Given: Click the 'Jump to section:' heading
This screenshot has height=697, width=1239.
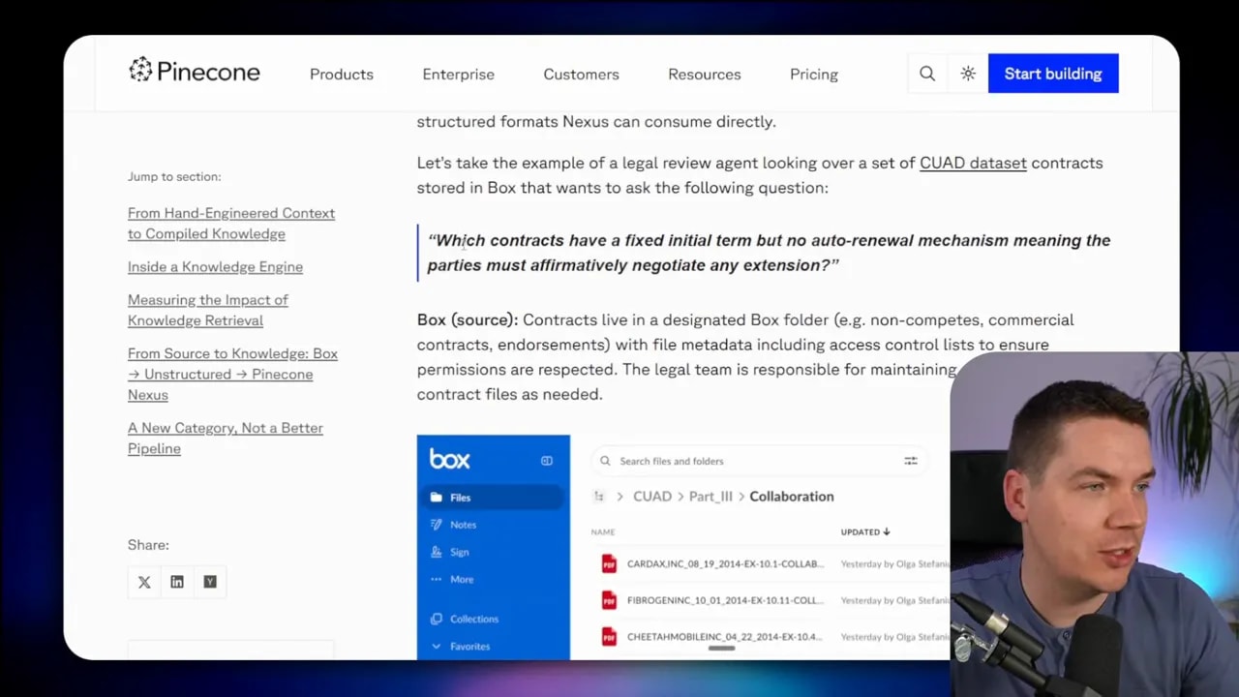Looking at the screenshot, I should (x=174, y=176).
